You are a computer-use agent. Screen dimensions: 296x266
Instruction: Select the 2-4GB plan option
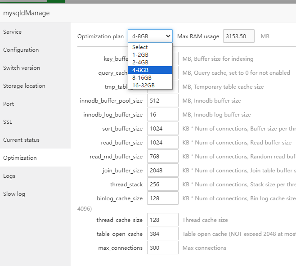(140, 62)
